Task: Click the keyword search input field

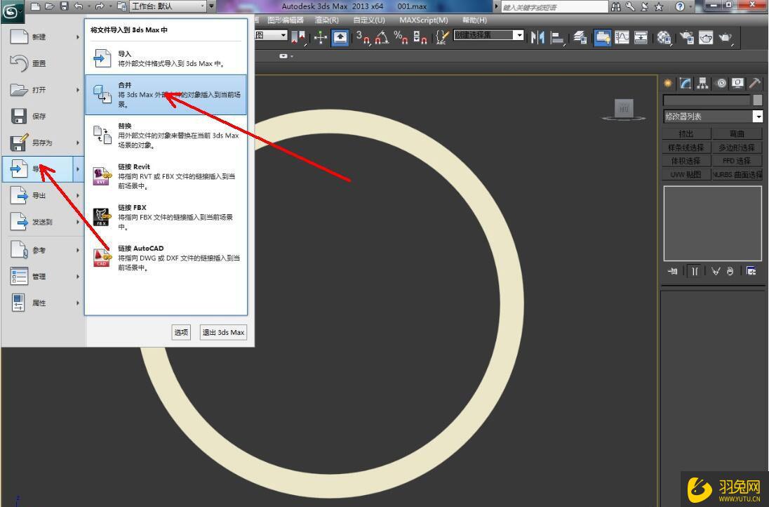Action: click(553, 7)
